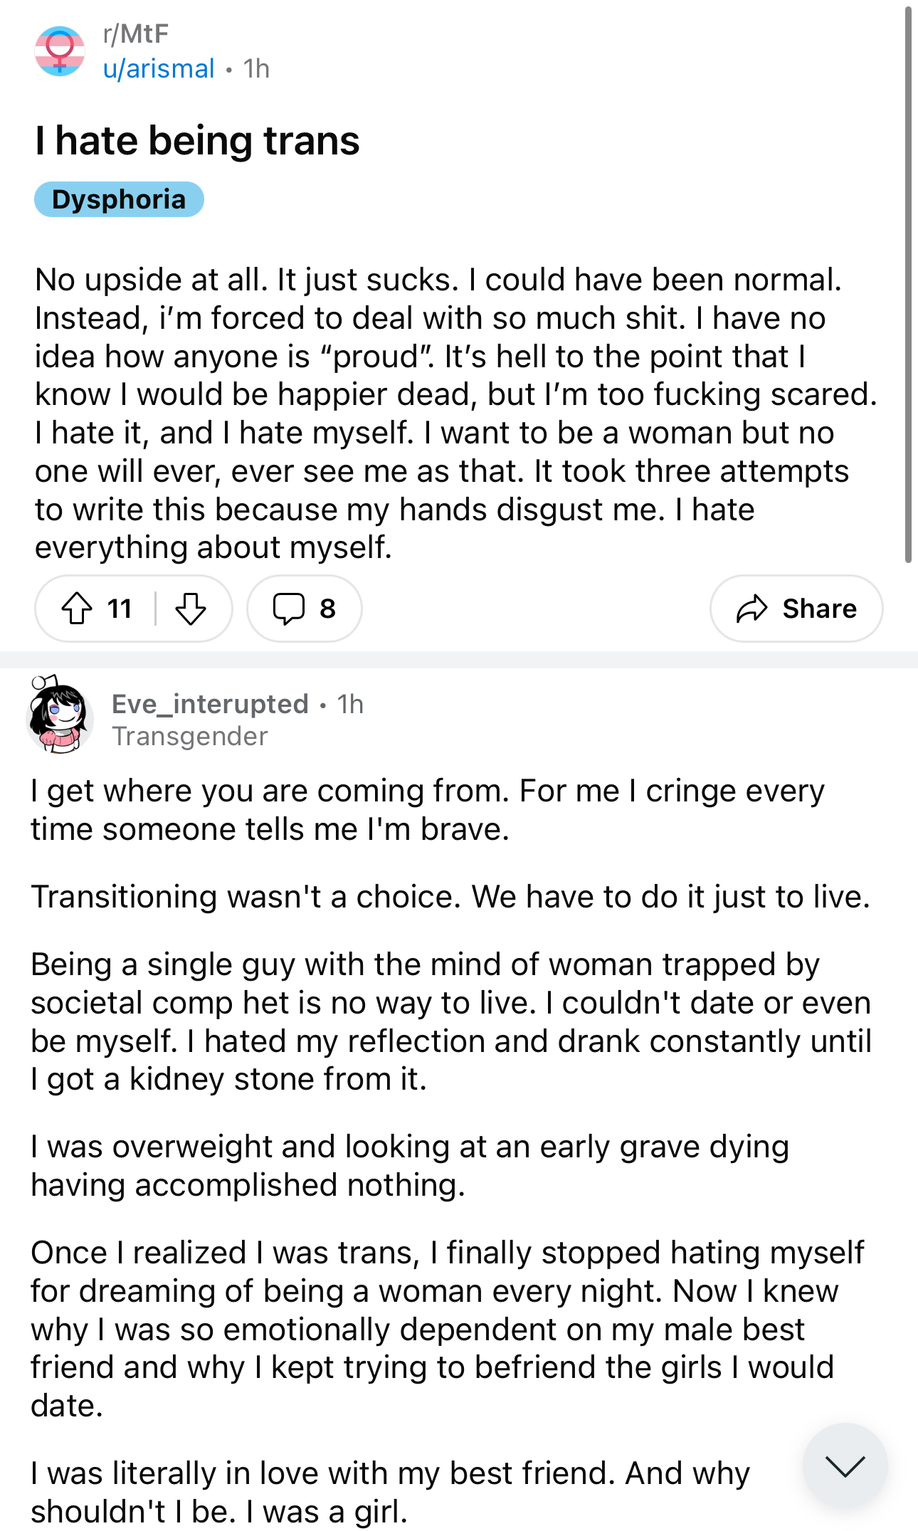Select the post body text paragraph
918x1531 pixels.
click(x=455, y=414)
